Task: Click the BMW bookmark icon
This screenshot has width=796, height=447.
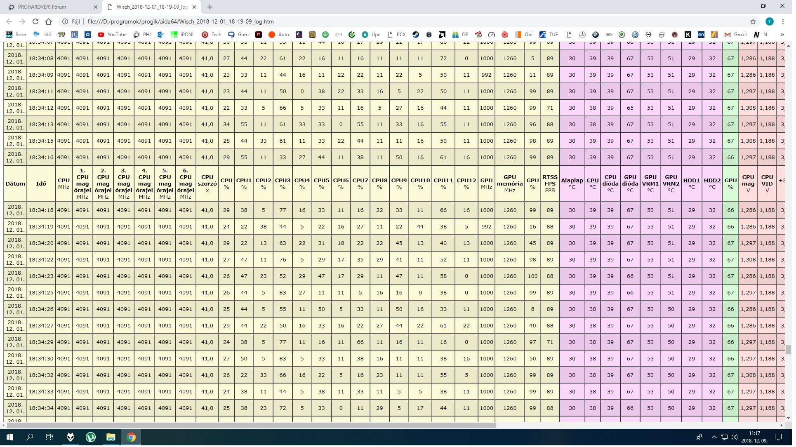Action: click(x=595, y=35)
